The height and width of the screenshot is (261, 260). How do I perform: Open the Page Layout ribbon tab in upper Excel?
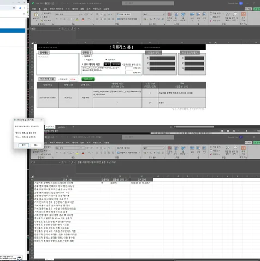[x=56, y=9]
